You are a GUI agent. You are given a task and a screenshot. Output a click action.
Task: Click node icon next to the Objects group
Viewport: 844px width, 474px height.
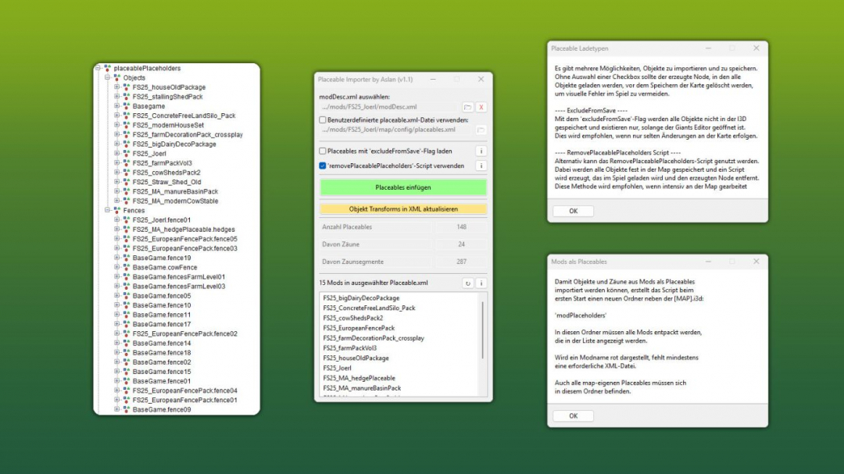(x=117, y=77)
